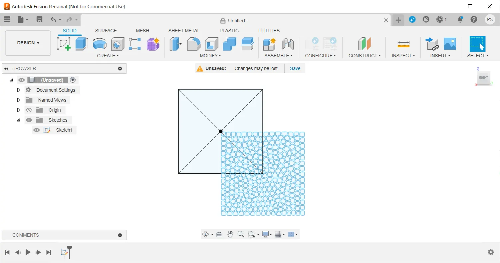Toggle visibility of the Unsaved component

pyautogui.click(x=22, y=80)
